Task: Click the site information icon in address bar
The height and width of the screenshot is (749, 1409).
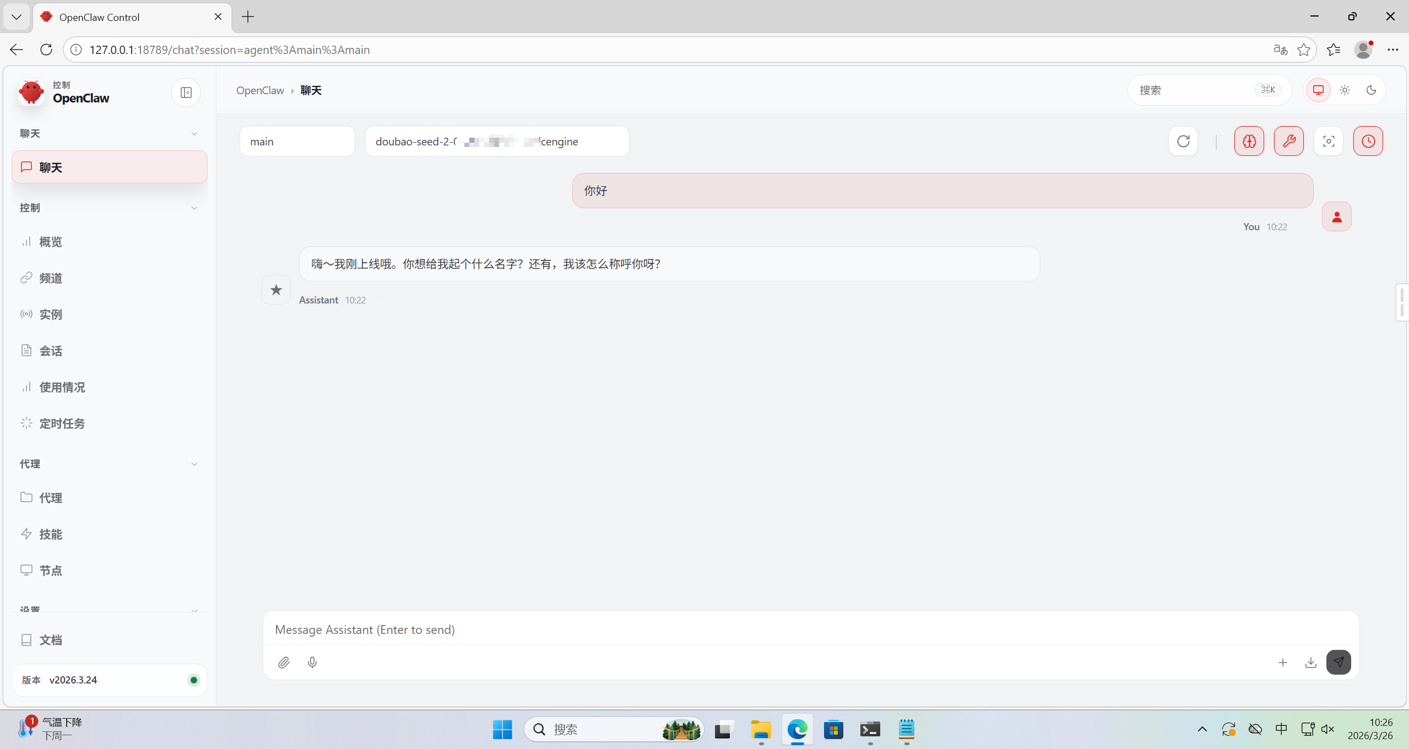Action: pyautogui.click(x=77, y=50)
